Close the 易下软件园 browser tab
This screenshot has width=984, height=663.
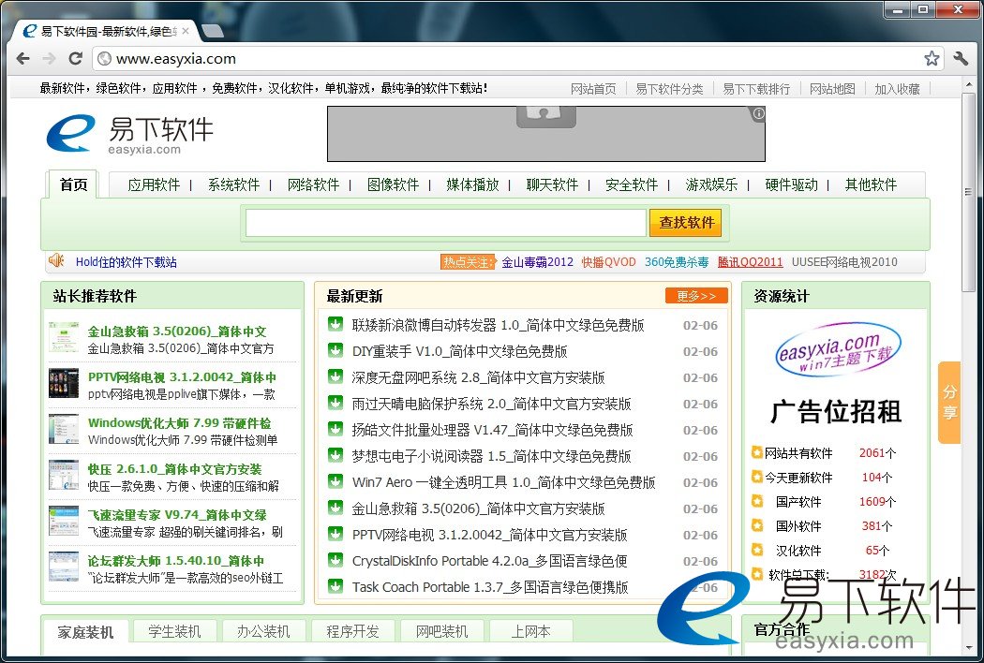point(186,31)
